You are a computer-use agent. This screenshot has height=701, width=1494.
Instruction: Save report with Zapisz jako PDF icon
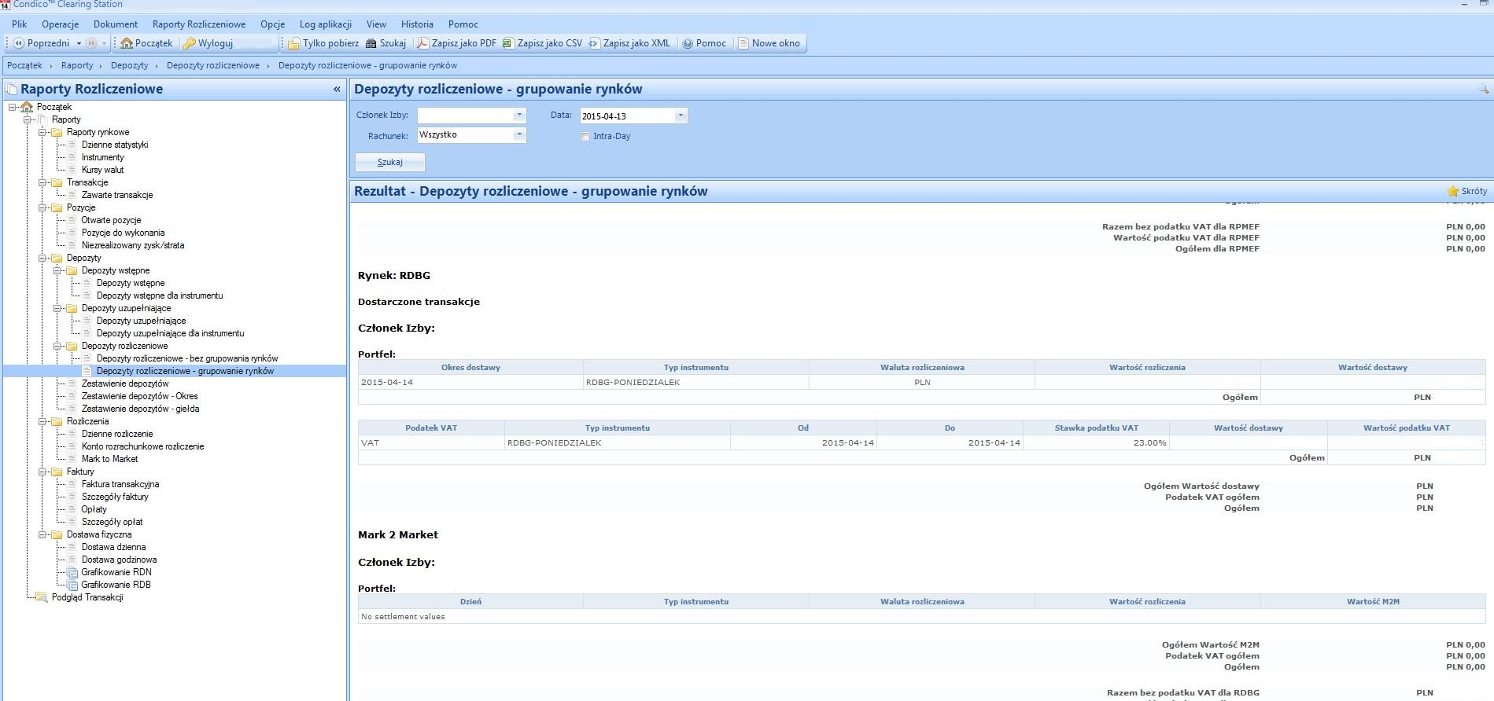[422, 43]
